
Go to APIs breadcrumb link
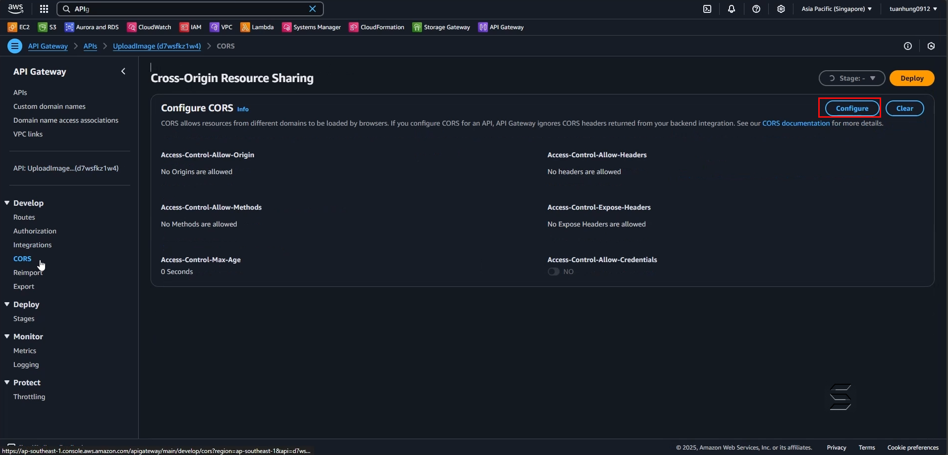[x=90, y=46]
